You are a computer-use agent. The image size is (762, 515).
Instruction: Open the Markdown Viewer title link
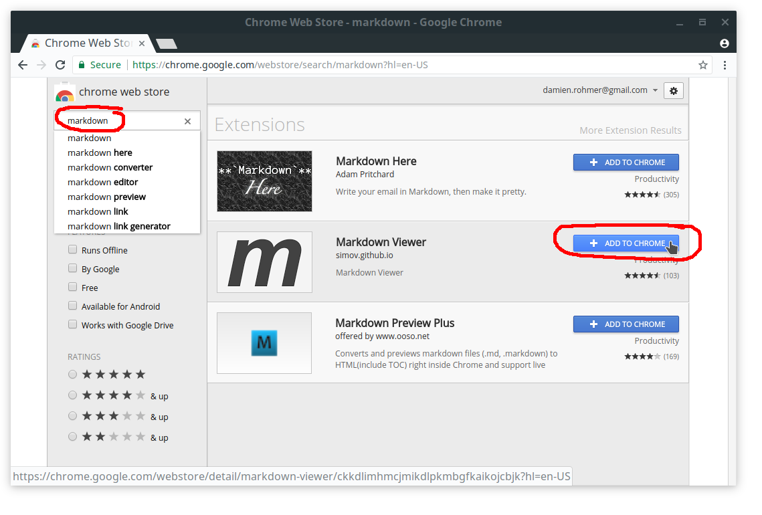[381, 242]
